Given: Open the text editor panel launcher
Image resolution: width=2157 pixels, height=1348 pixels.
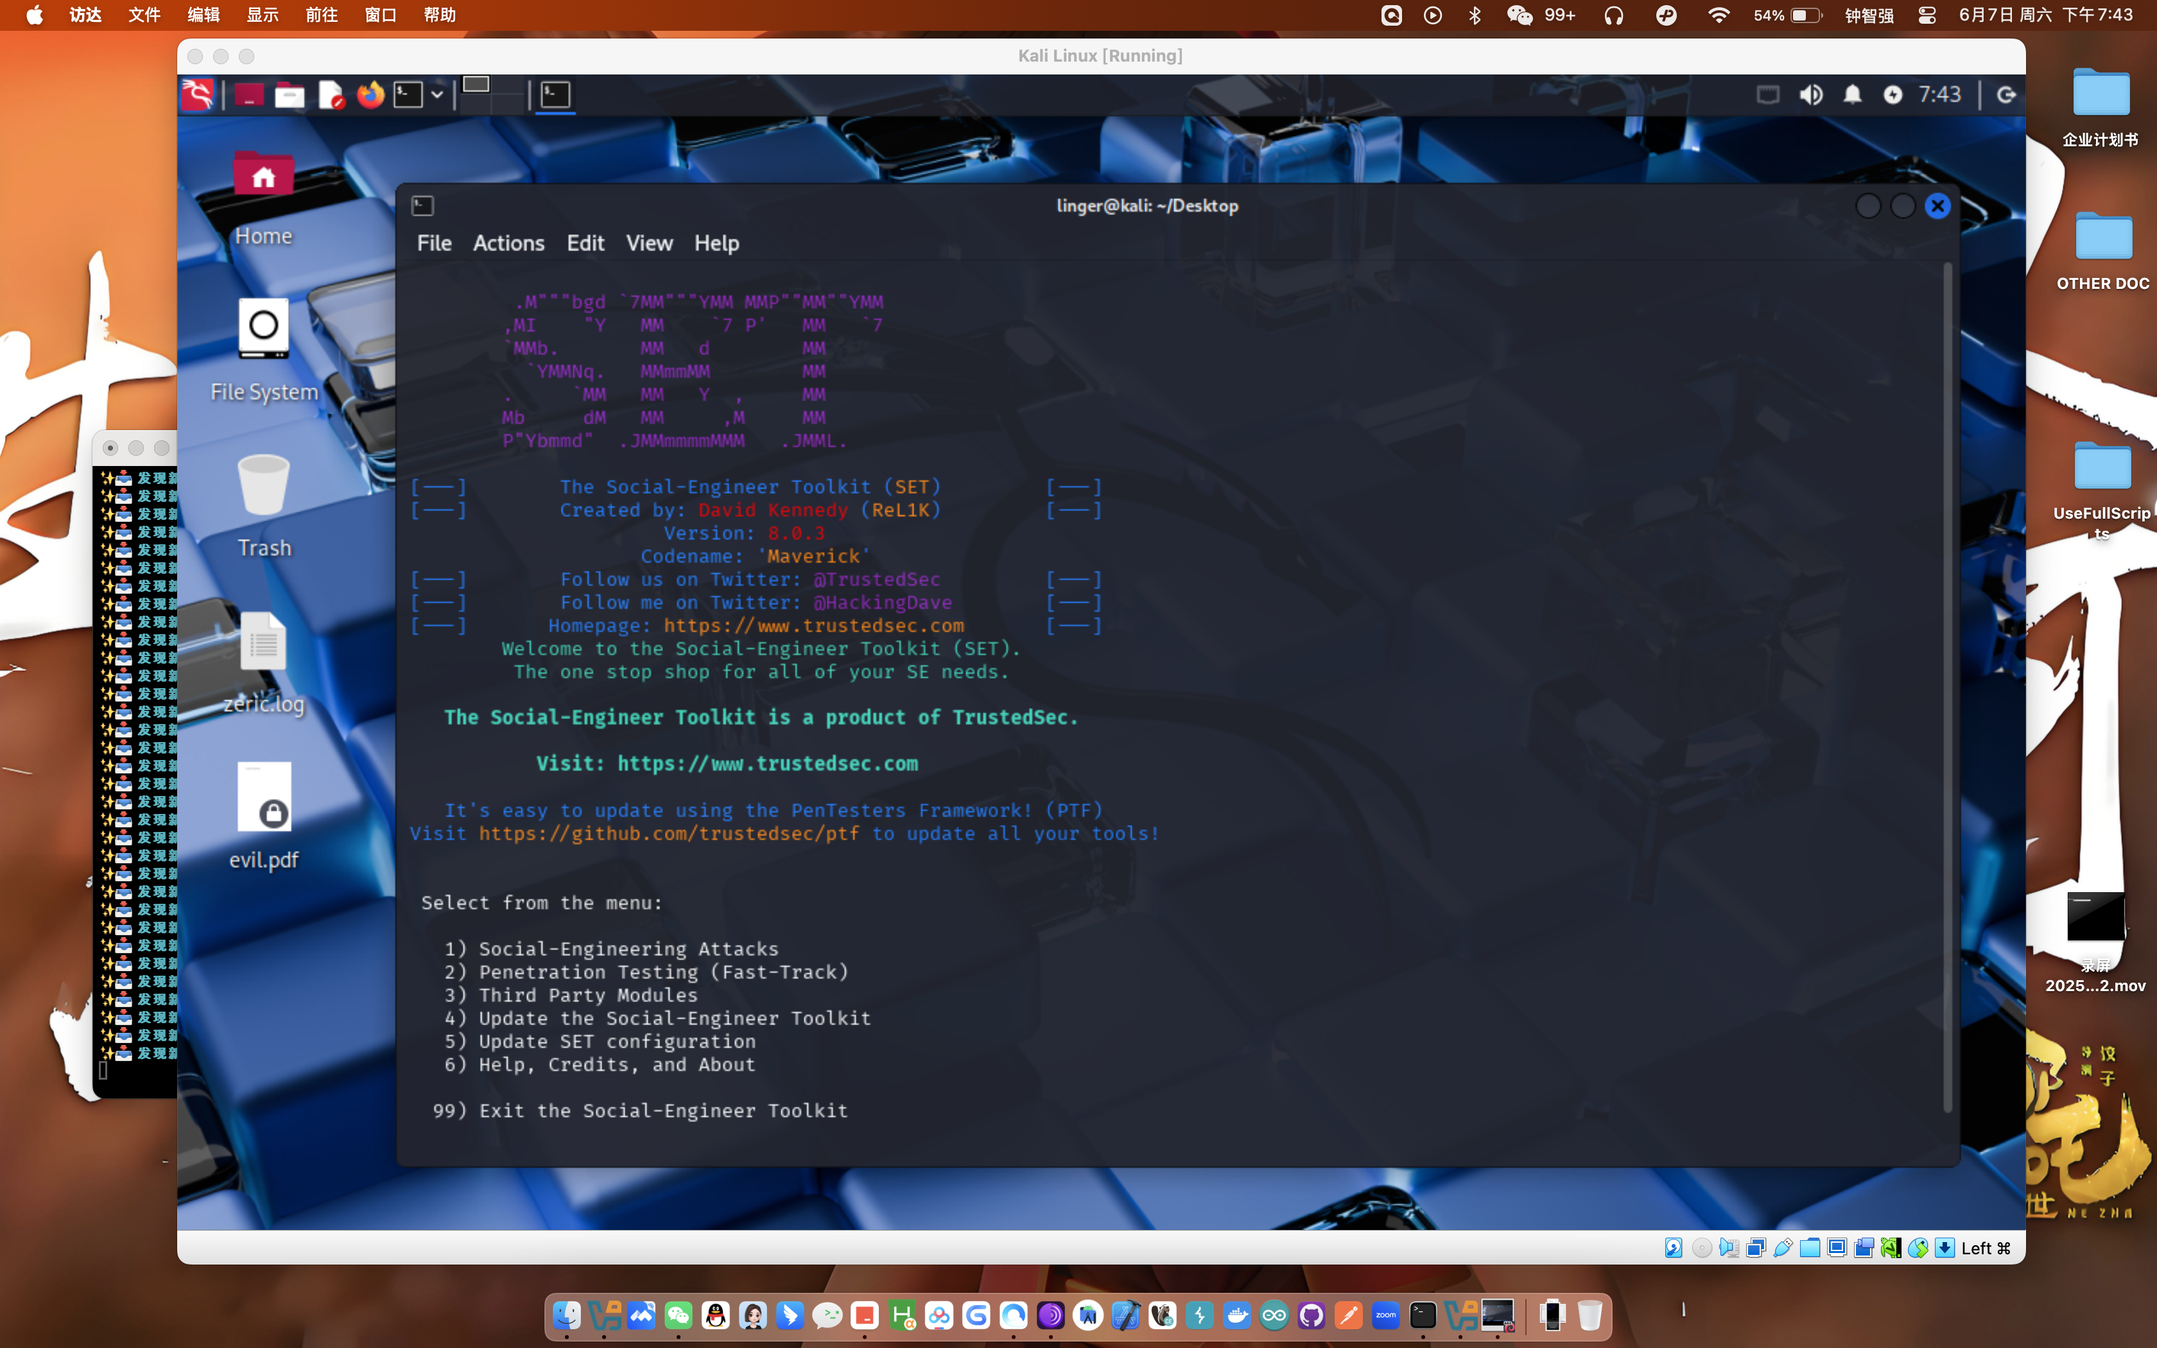Looking at the screenshot, I should tap(331, 94).
